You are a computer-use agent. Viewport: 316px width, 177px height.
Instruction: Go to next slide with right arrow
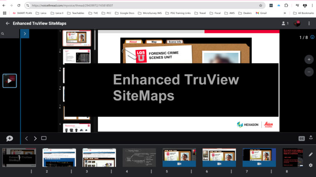(35, 138)
